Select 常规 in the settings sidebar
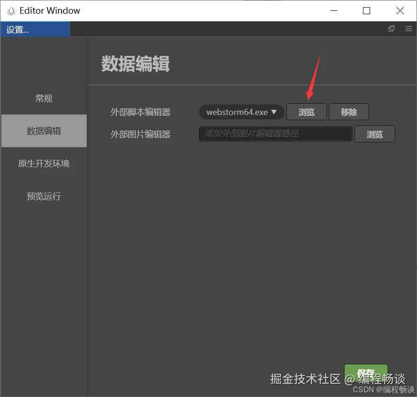Image resolution: width=417 pixels, height=397 pixels. 44,98
